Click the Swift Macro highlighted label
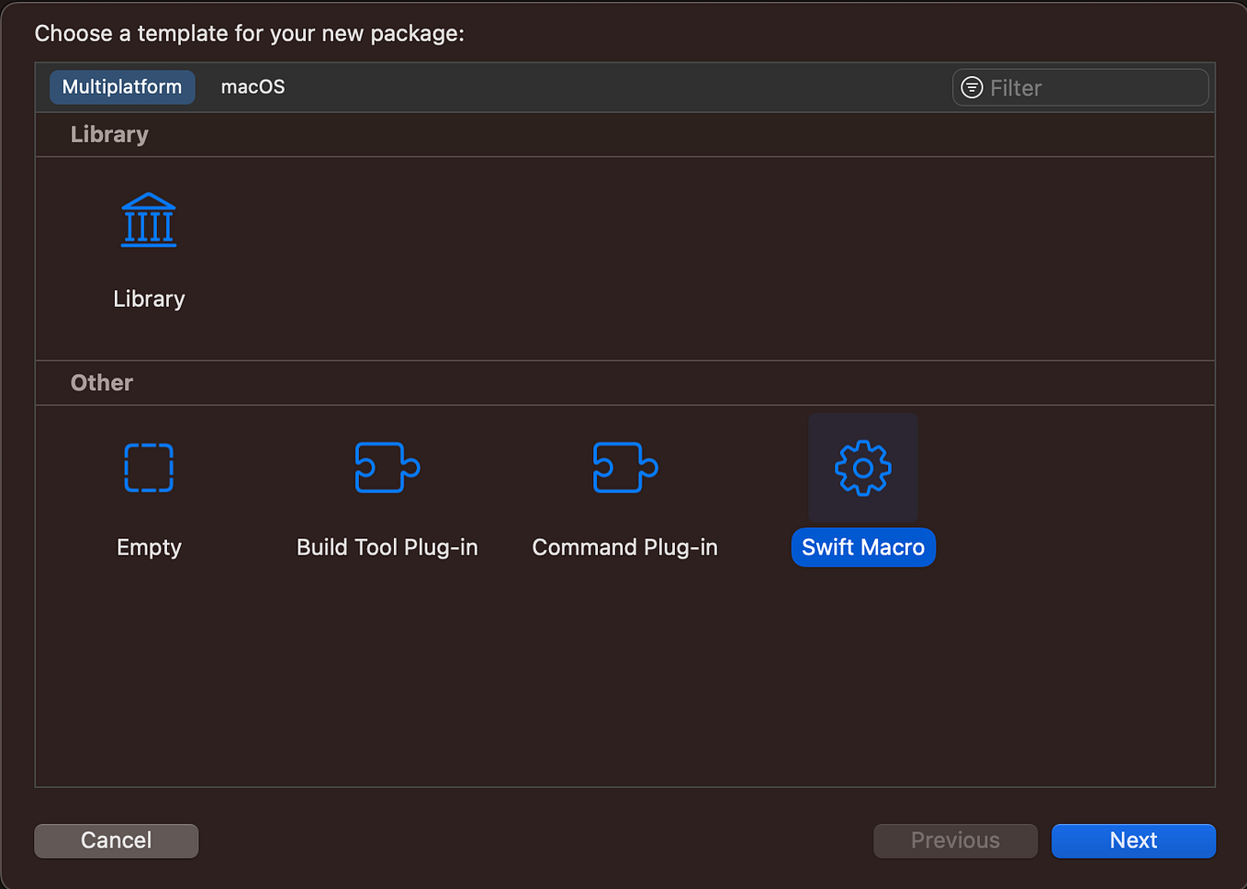 862,546
